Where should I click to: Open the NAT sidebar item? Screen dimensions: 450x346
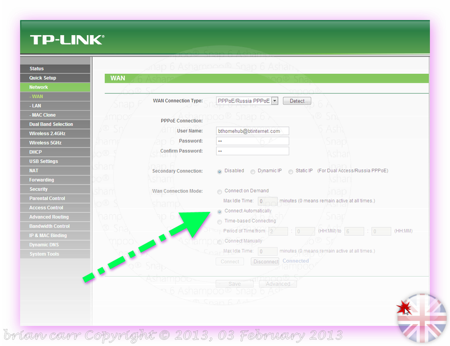tap(55, 171)
